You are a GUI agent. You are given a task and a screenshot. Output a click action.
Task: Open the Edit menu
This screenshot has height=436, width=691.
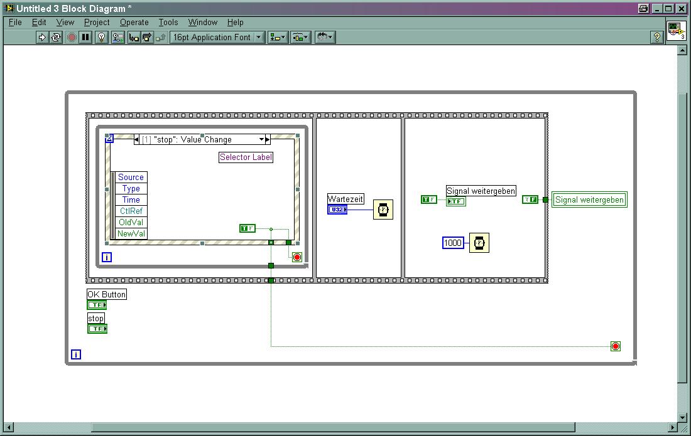(39, 23)
